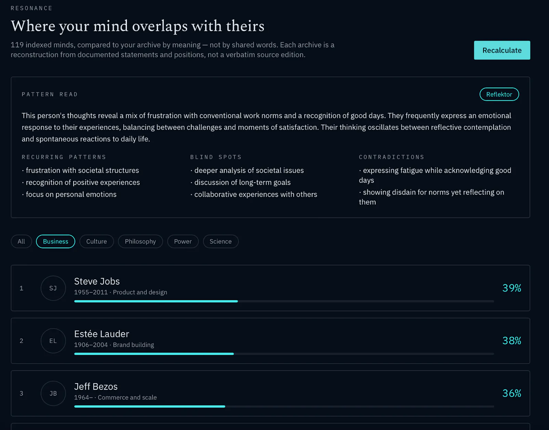This screenshot has height=430, width=549.
Task: Click "recognition of positive experiences" item
Action: pyautogui.click(x=81, y=182)
